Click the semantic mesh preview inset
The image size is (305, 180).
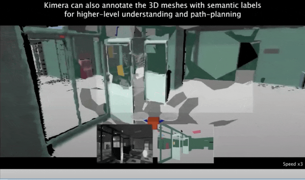click(x=185, y=143)
